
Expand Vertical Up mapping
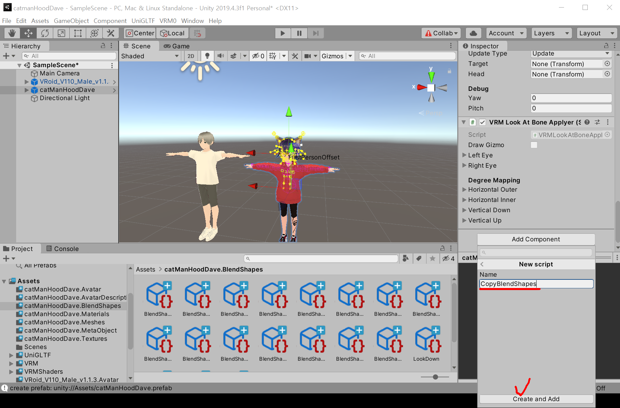[x=464, y=220]
